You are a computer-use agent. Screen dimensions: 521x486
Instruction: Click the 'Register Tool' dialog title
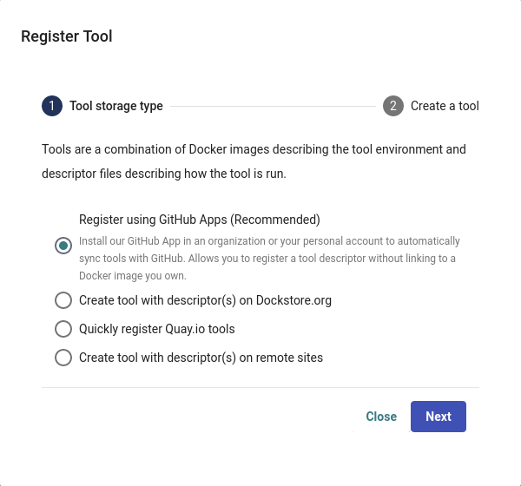point(67,36)
